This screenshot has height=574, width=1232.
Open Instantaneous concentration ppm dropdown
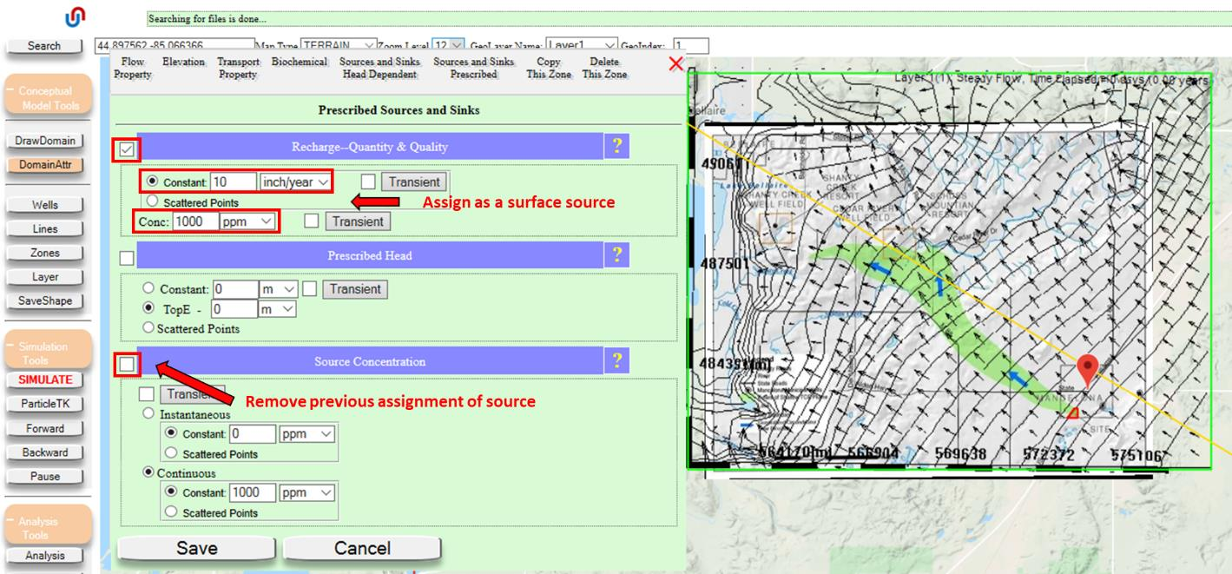click(x=307, y=433)
